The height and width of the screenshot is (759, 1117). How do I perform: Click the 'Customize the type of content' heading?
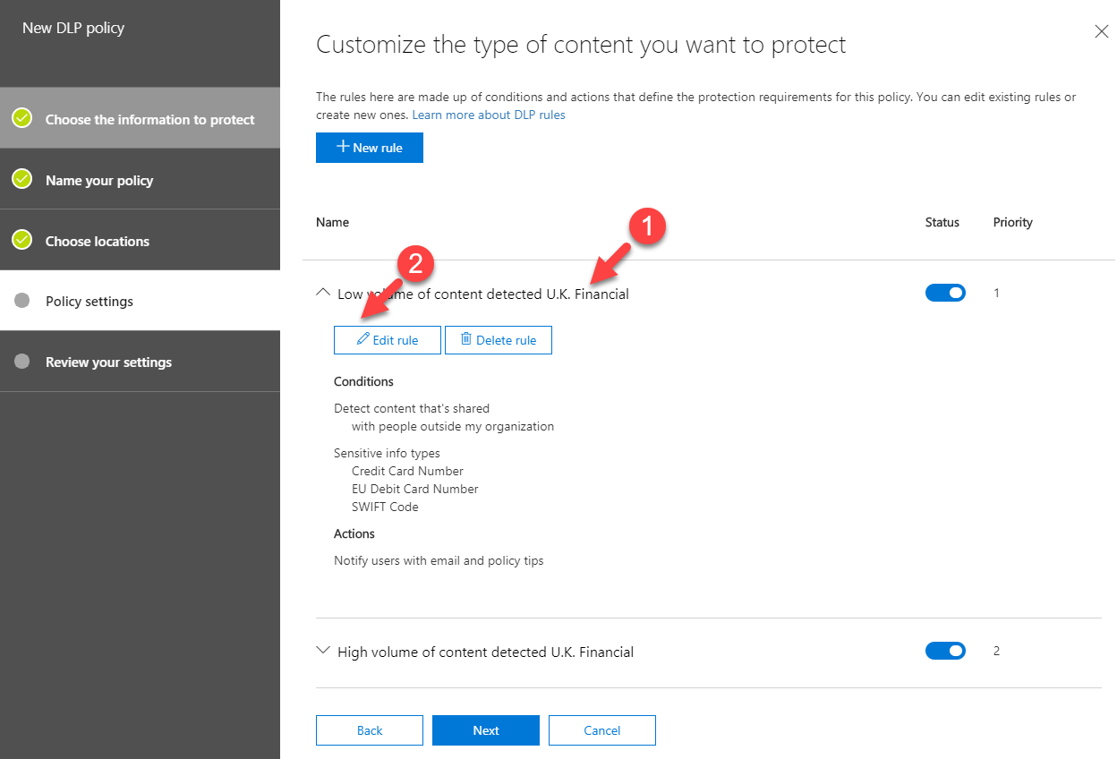[x=581, y=45]
